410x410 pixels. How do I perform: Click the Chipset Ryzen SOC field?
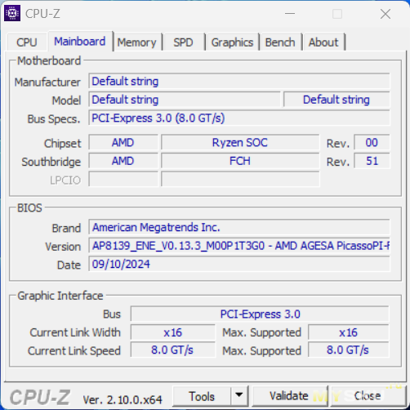click(240, 142)
